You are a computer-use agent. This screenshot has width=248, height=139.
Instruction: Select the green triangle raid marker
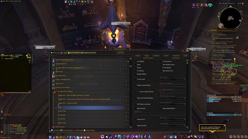tap(77, 2)
